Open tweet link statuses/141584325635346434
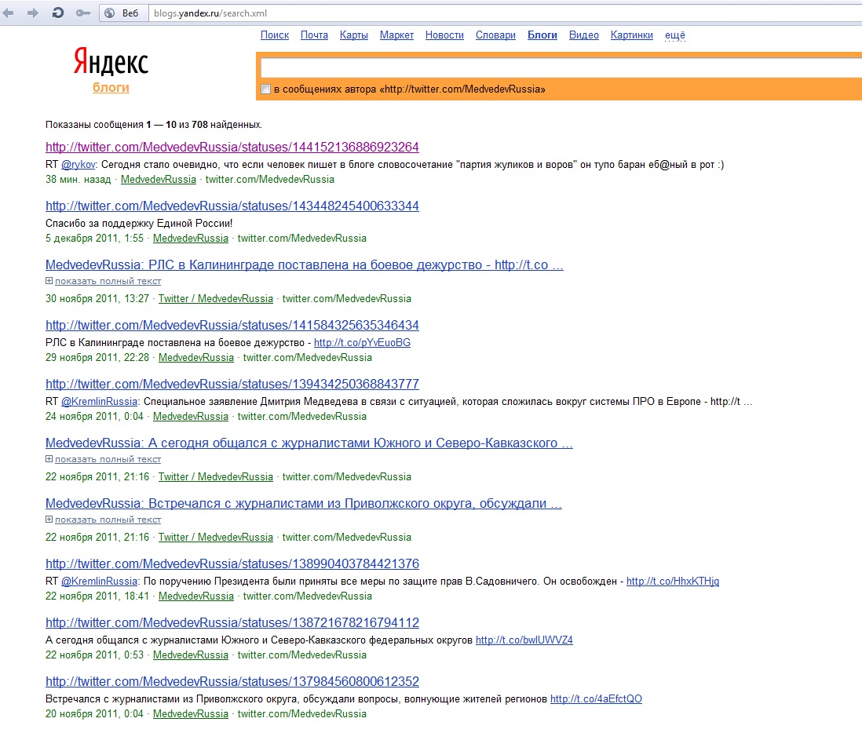The image size is (862, 733). (x=232, y=325)
